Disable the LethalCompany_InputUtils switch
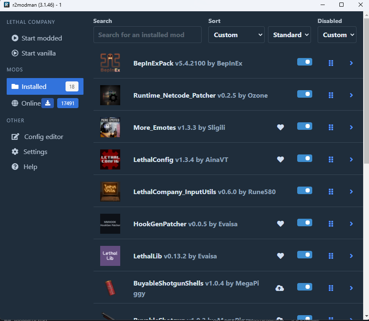Image resolution: width=369 pixels, height=321 pixels. [305, 190]
